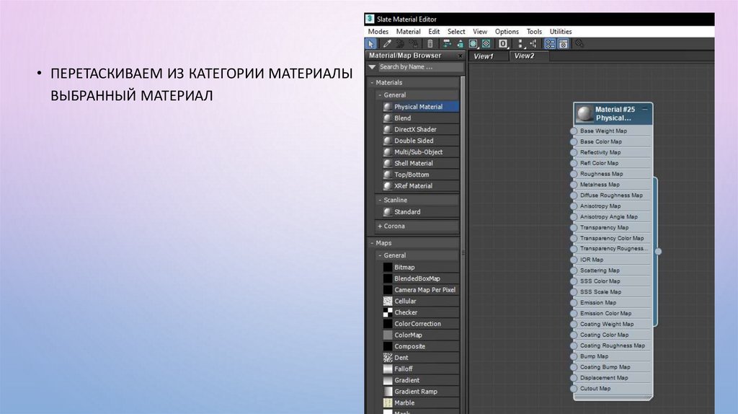Select Cellular map entry
This screenshot has width=738, height=414.
pos(420,301)
